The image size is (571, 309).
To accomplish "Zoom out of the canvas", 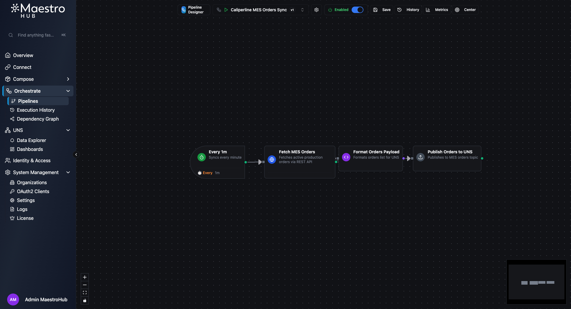I will click(x=85, y=285).
